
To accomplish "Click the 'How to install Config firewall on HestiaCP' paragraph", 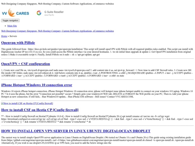I will 97,119.
